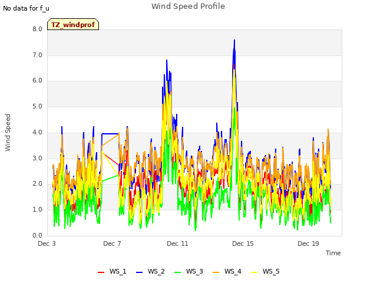
Task: Click the TZ_windprof label tag
Action: click(73, 24)
